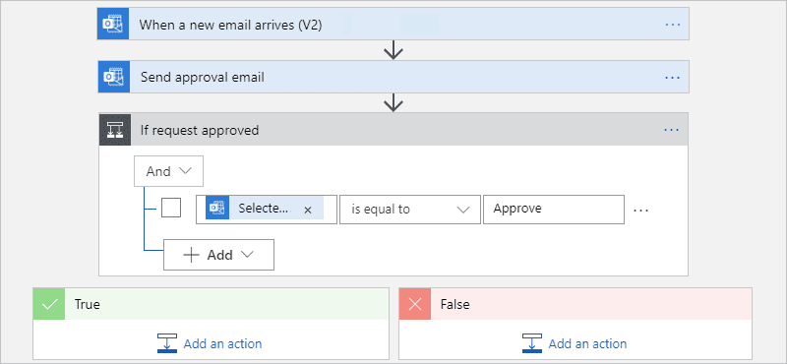Click Add an action in False branch

pyautogui.click(x=575, y=344)
